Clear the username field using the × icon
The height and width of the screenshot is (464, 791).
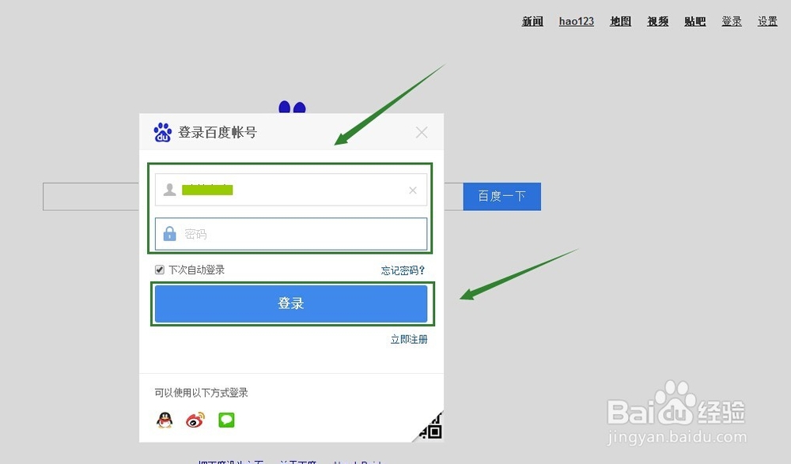click(412, 190)
